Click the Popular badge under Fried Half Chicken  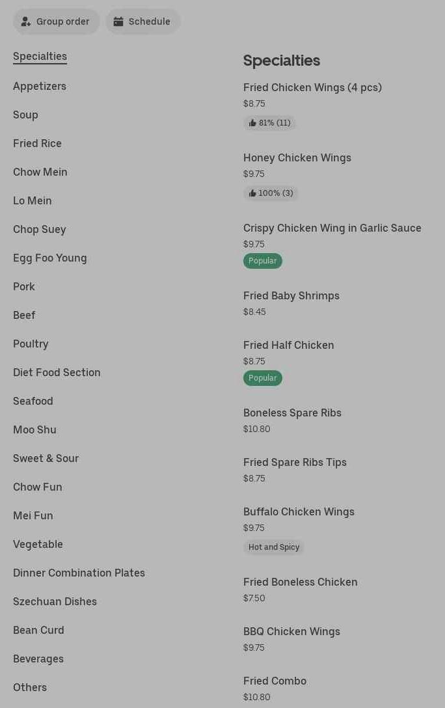[263, 378]
